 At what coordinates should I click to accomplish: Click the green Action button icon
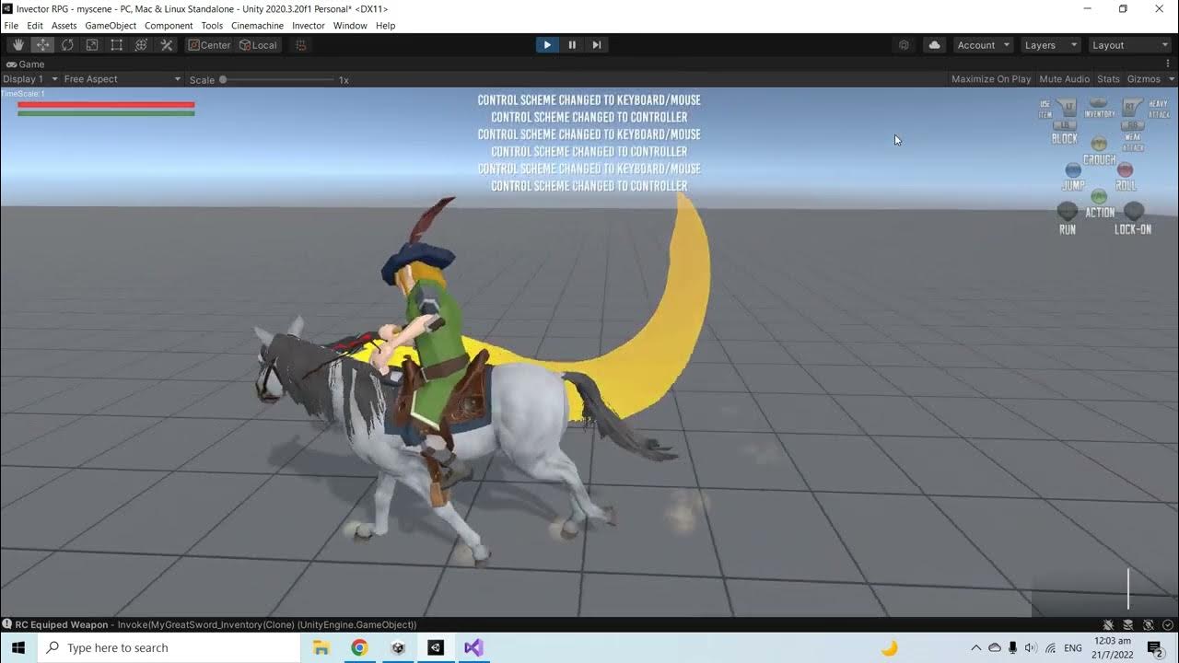click(x=1099, y=196)
